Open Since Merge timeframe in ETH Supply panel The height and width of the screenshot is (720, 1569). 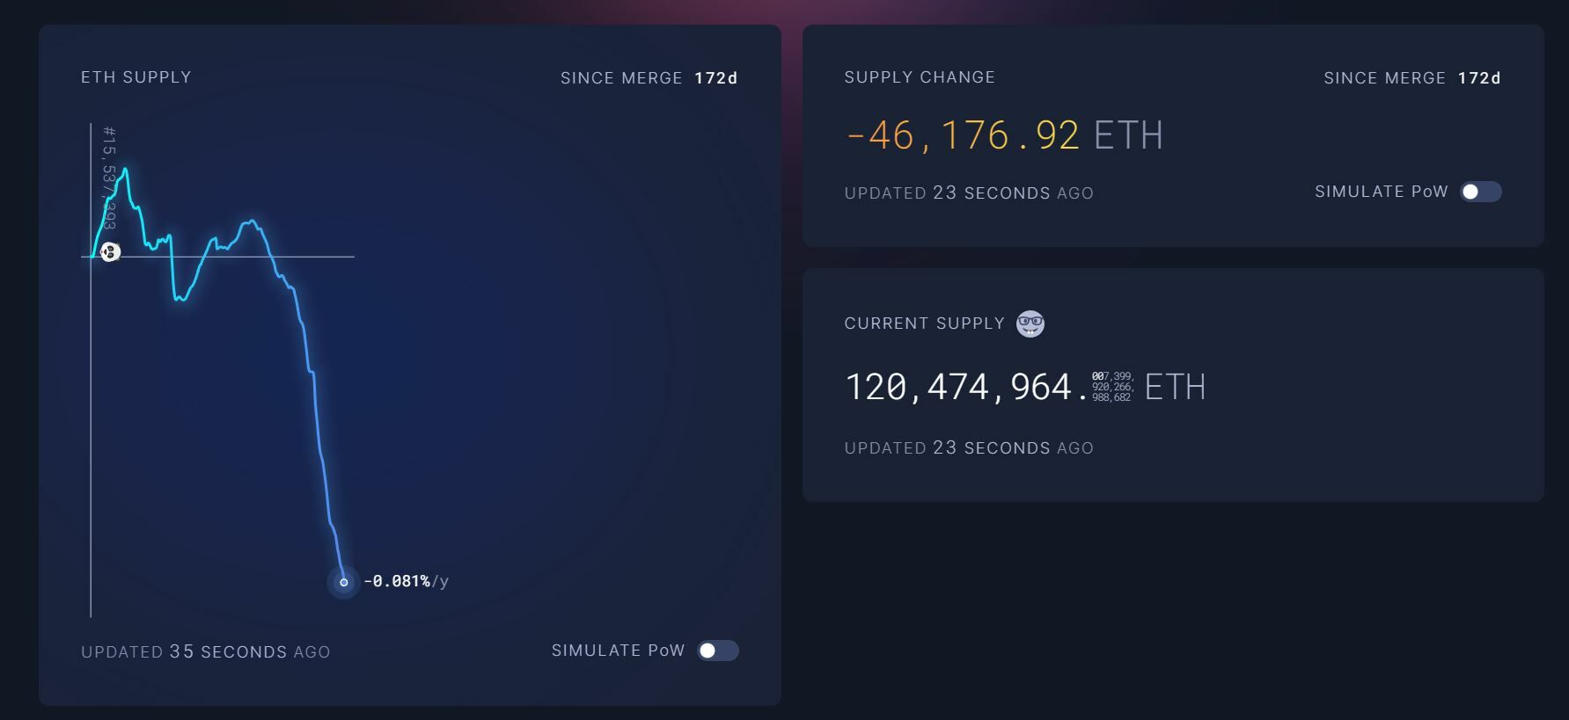tap(649, 78)
